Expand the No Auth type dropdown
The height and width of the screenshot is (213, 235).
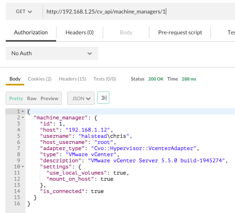click(52, 53)
